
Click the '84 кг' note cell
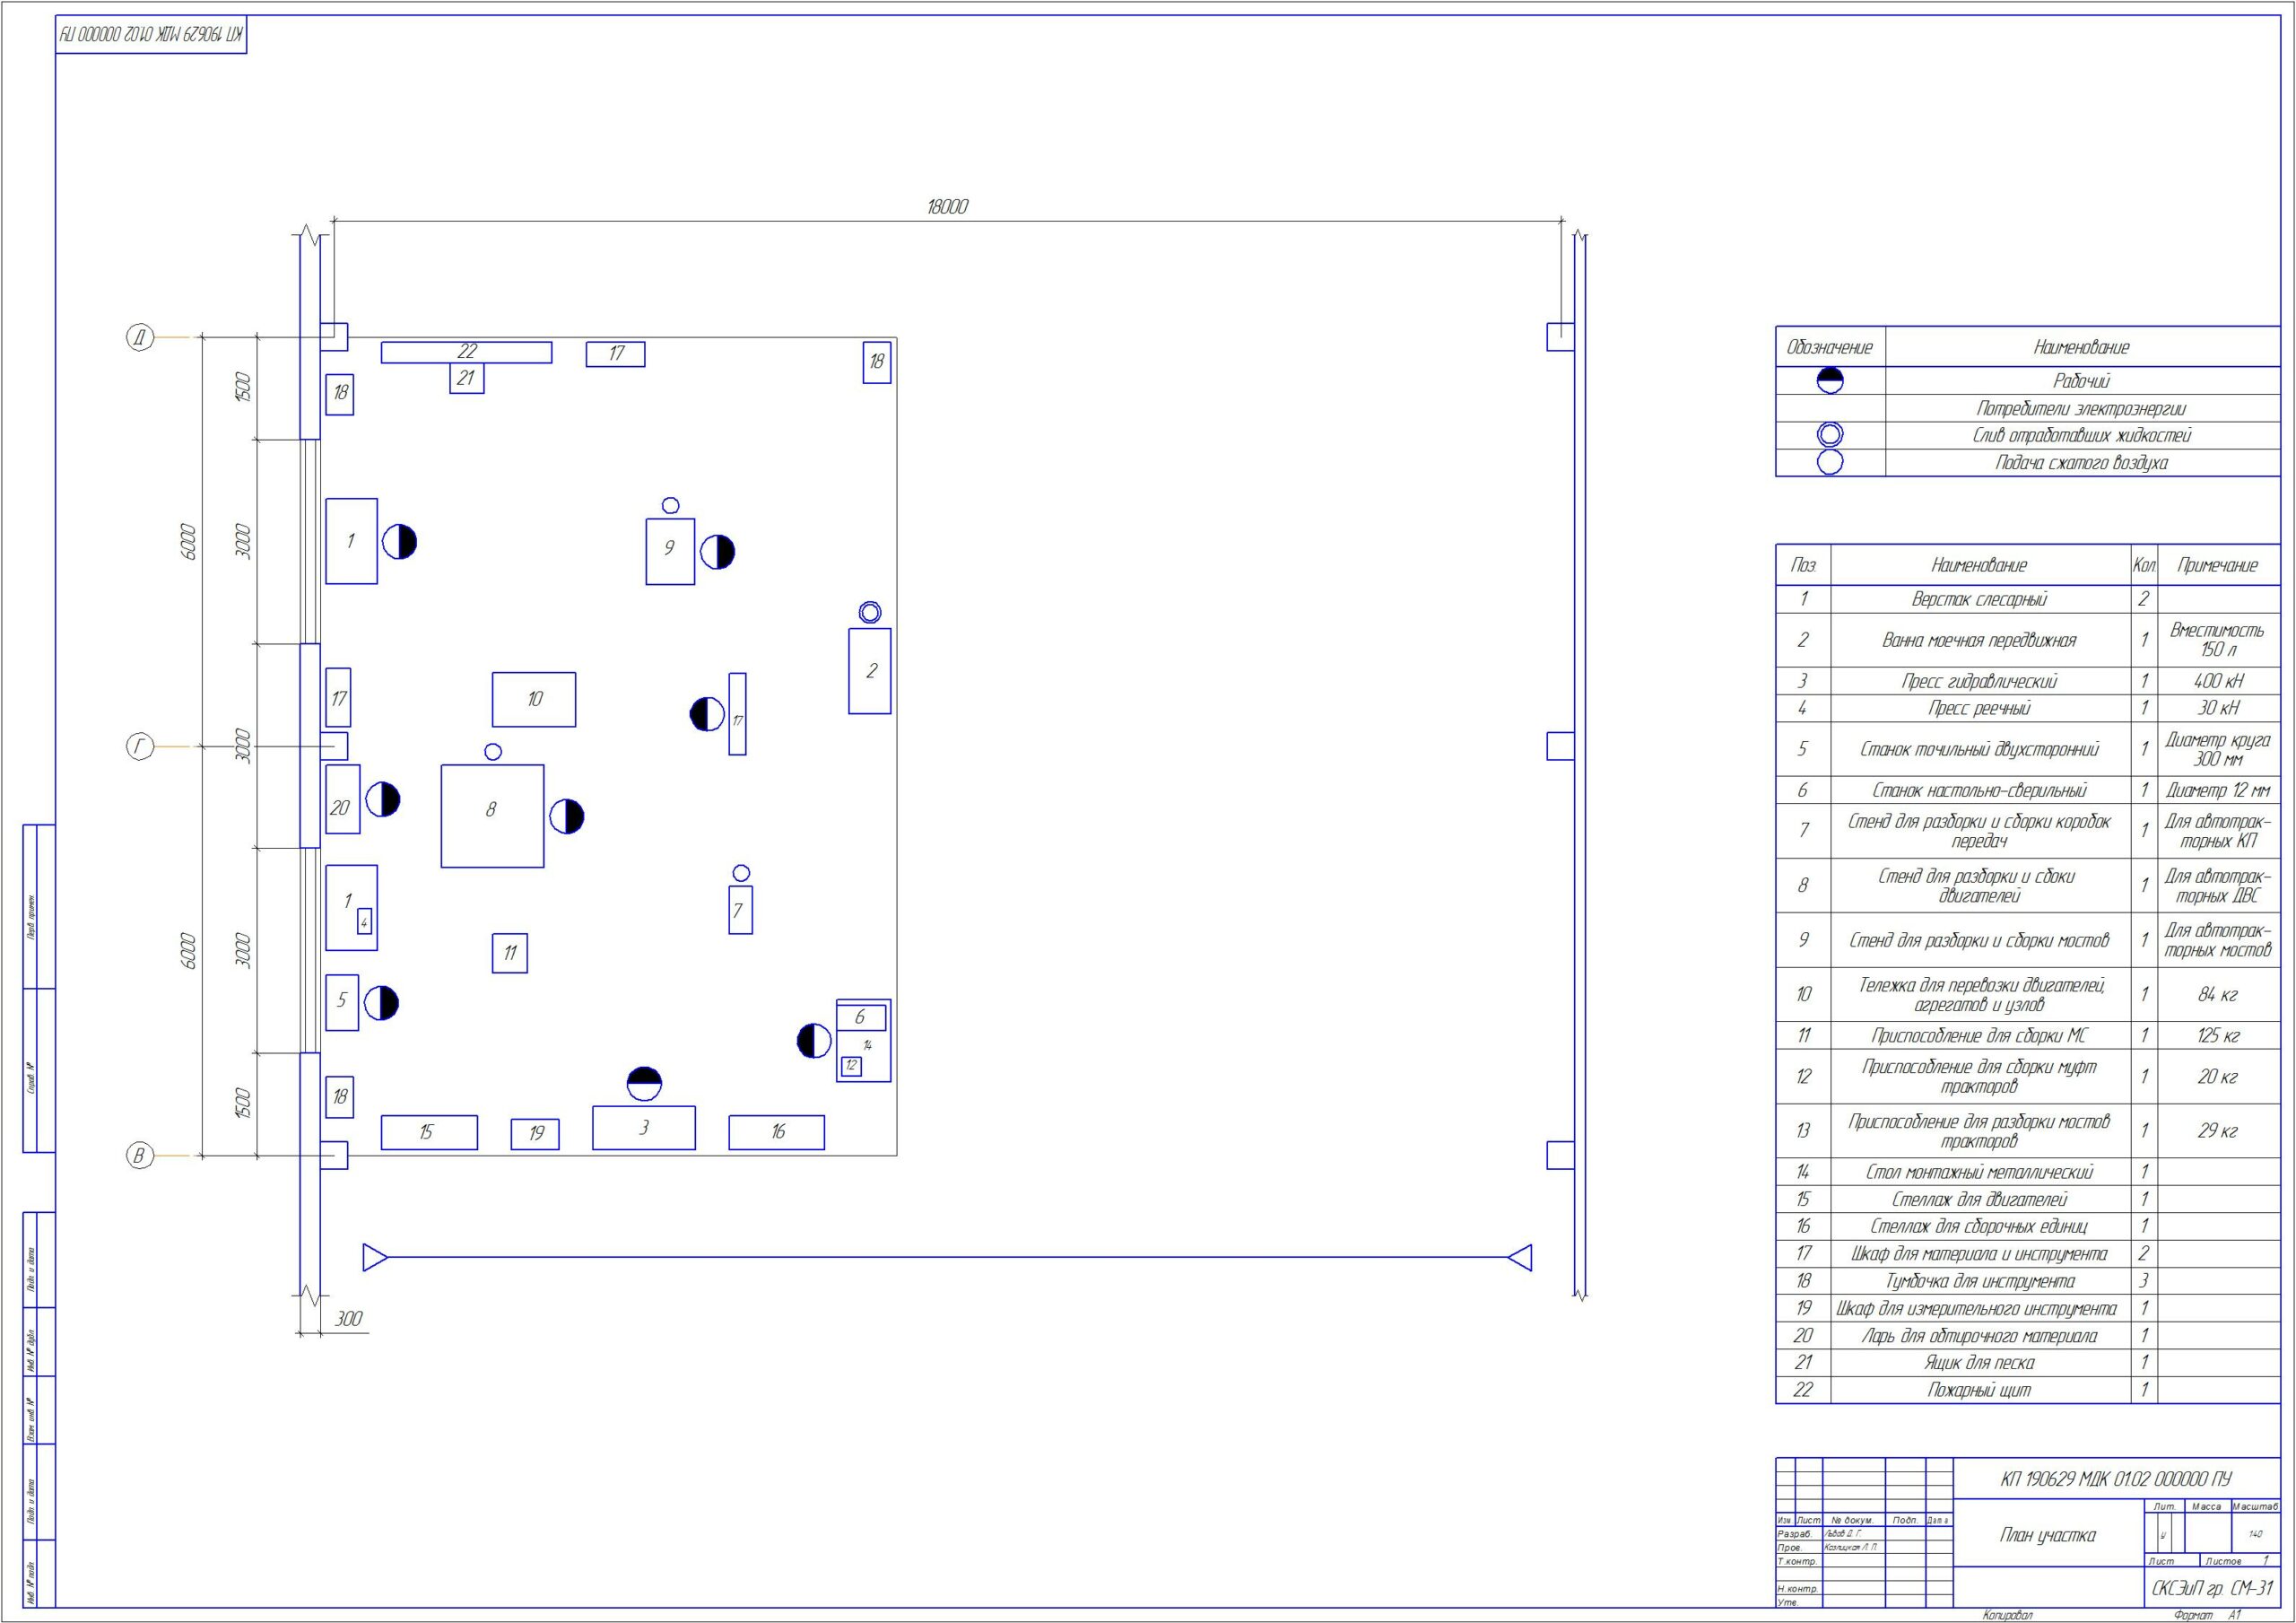pyautogui.click(x=2218, y=995)
